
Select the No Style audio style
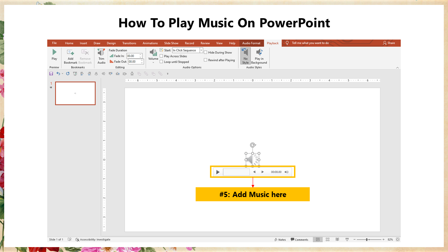(x=245, y=56)
